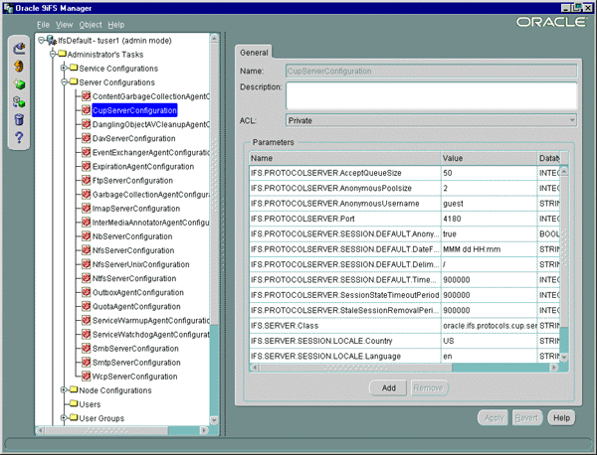Screen dimensions: 597x455
Task: Click the Remove parameter button
Action: [429, 387]
